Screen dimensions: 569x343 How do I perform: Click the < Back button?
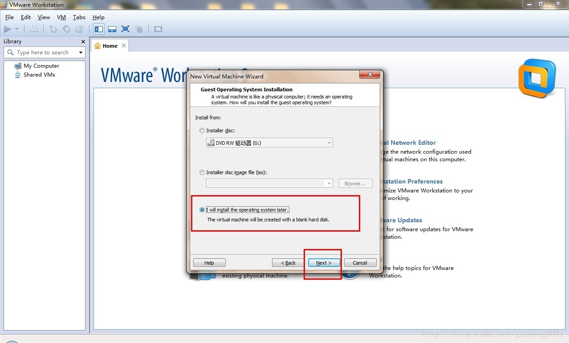pyautogui.click(x=289, y=263)
